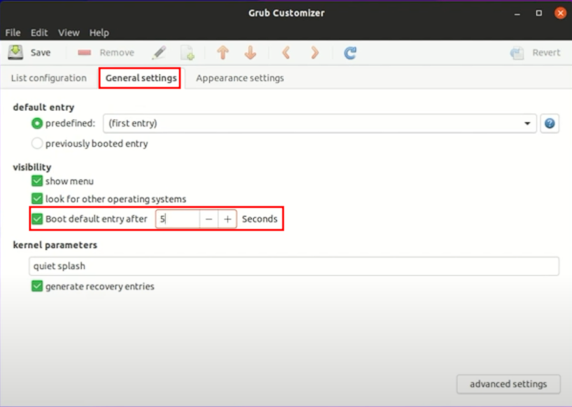Move entry up with up arrow

(x=223, y=53)
